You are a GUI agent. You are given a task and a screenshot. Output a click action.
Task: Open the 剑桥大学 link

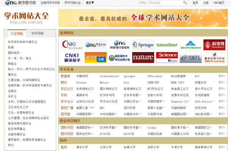click(x=153, y=147)
